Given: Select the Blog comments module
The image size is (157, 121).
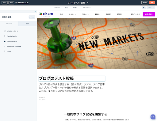Looking at the screenshot, I should pos(12,41).
